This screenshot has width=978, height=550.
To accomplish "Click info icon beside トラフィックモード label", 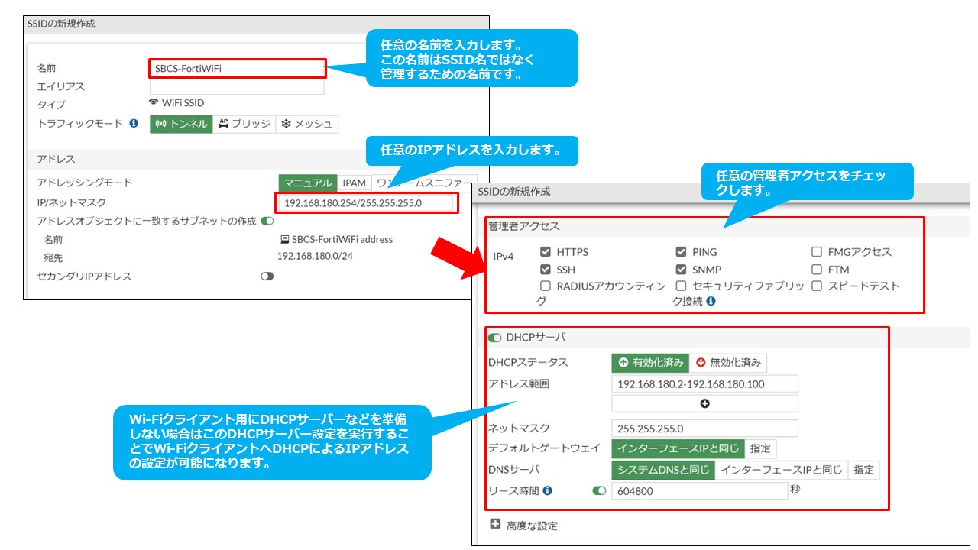I will point(134,124).
